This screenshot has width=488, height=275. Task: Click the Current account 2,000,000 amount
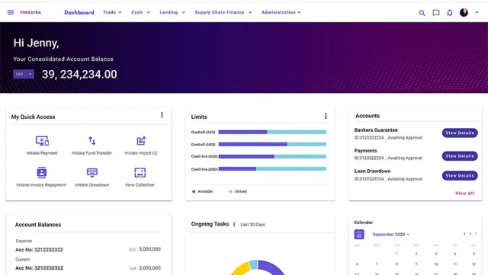coord(149,268)
